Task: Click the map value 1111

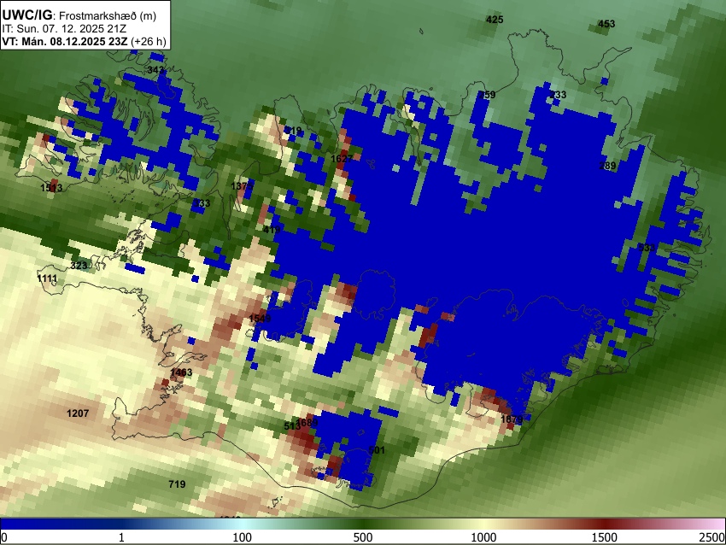Action: [x=47, y=278]
